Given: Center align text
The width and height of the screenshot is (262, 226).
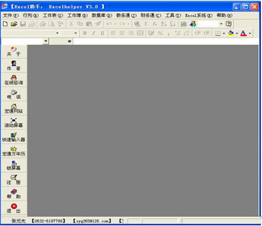Looking at the screenshot, I should point(122,33).
